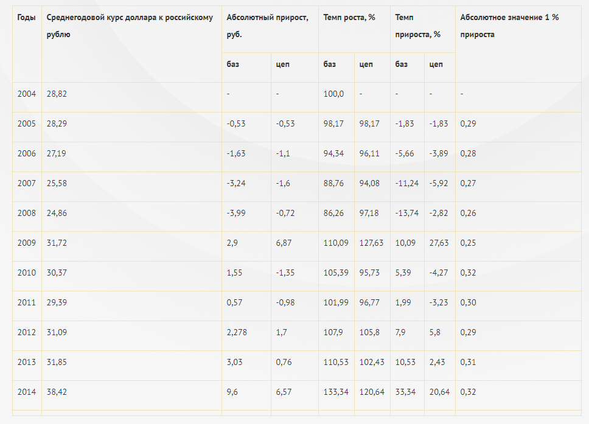Select the 2012 base increment 2,278
The width and height of the screenshot is (589, 424).
click(x=237, y=332)
